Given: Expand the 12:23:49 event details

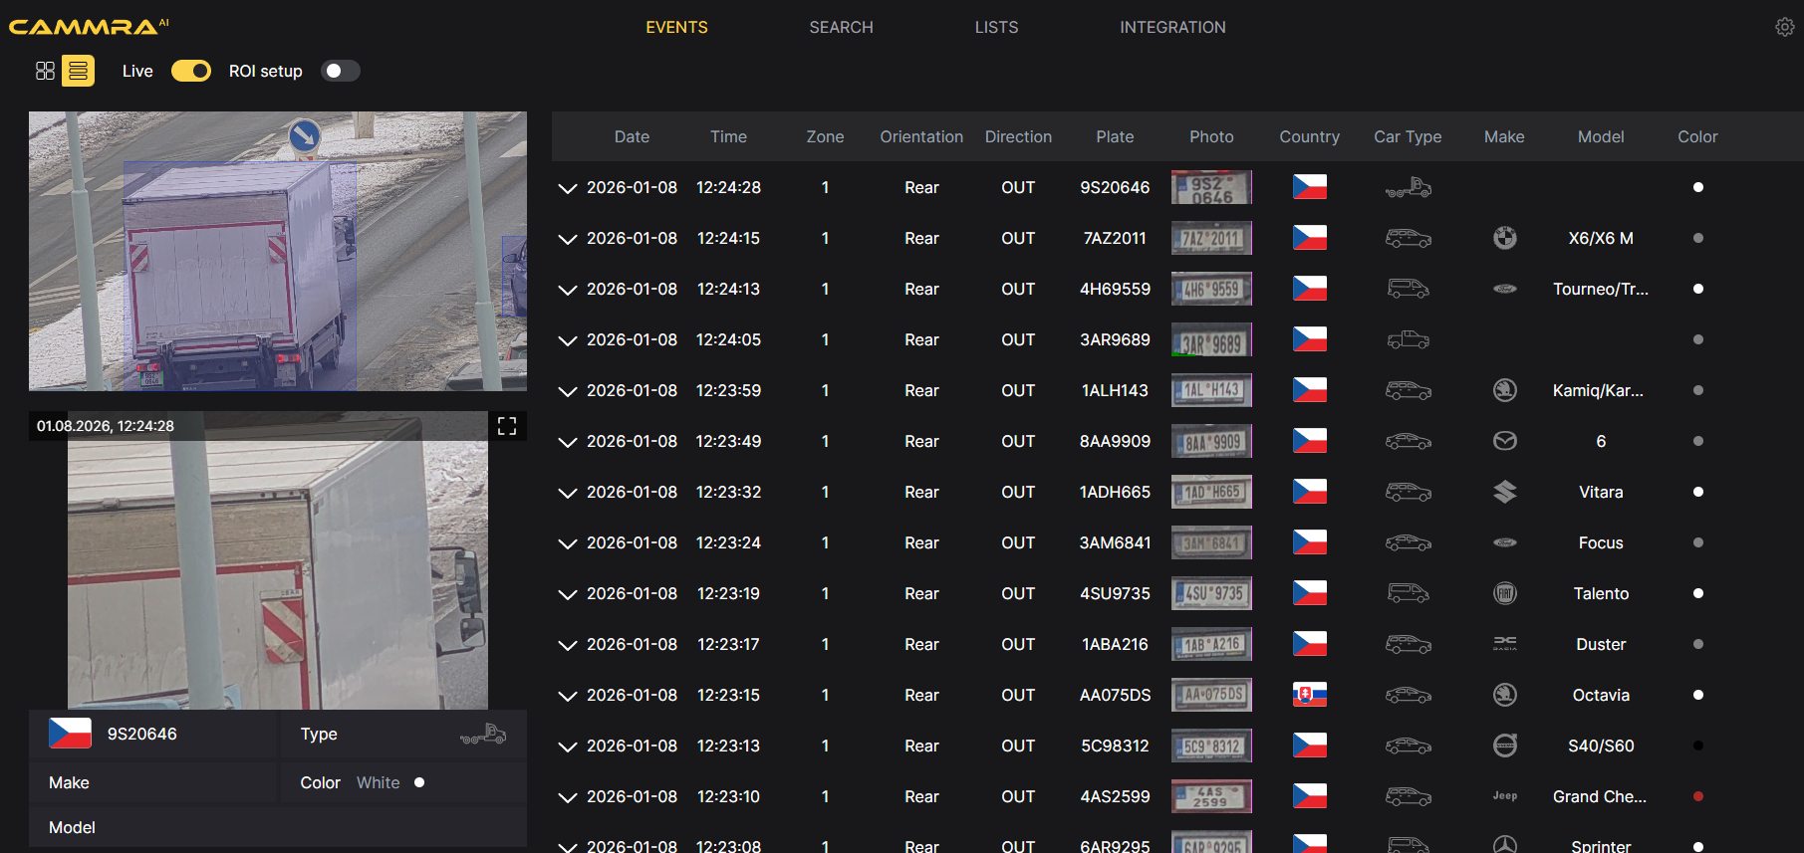Looking at the screenshot, I should tap(568, 442).
